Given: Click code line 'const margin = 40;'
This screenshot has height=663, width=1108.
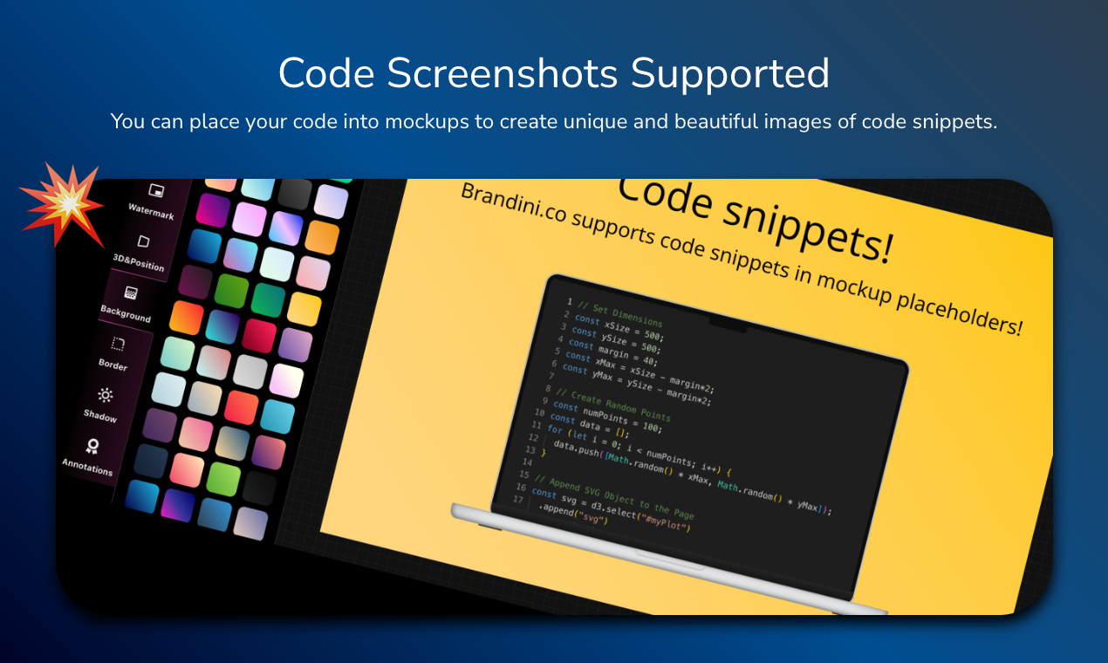Looking at the screenshot, I should pyautogui.click(x=612, y=351).
